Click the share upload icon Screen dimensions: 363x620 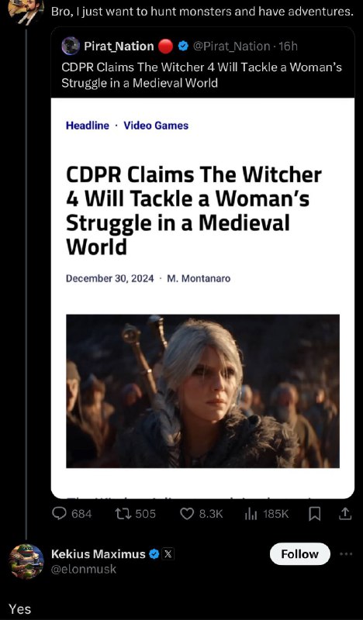[x=345, y=514]
